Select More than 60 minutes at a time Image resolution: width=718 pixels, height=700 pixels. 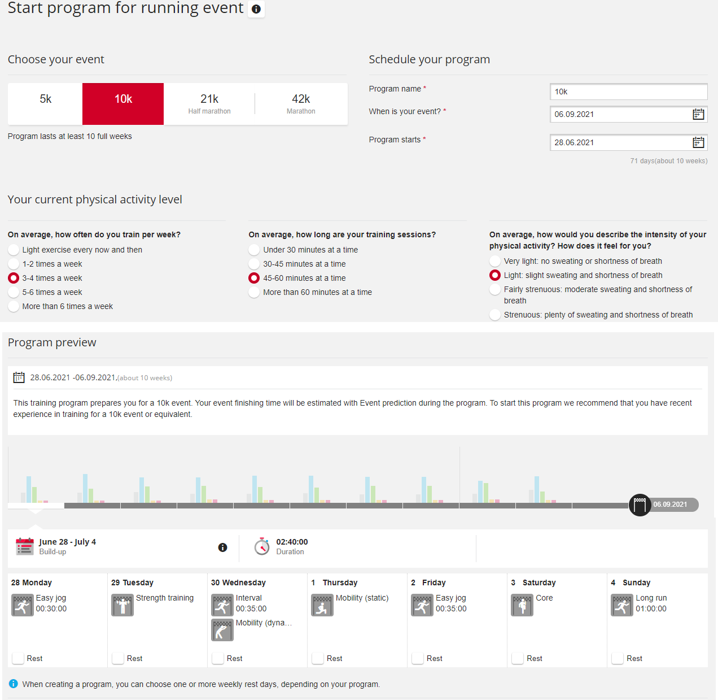click(x=254, y=292)
